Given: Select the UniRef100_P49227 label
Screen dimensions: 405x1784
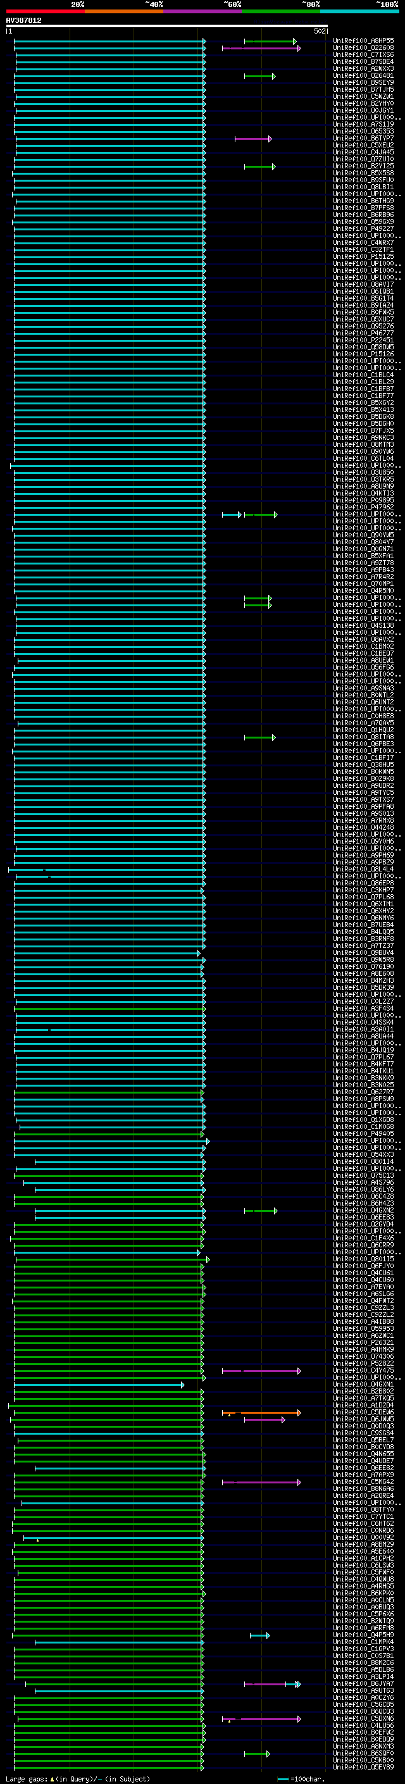Looking at the screenshot, I should pyautogui.click(x=363, y=228).
